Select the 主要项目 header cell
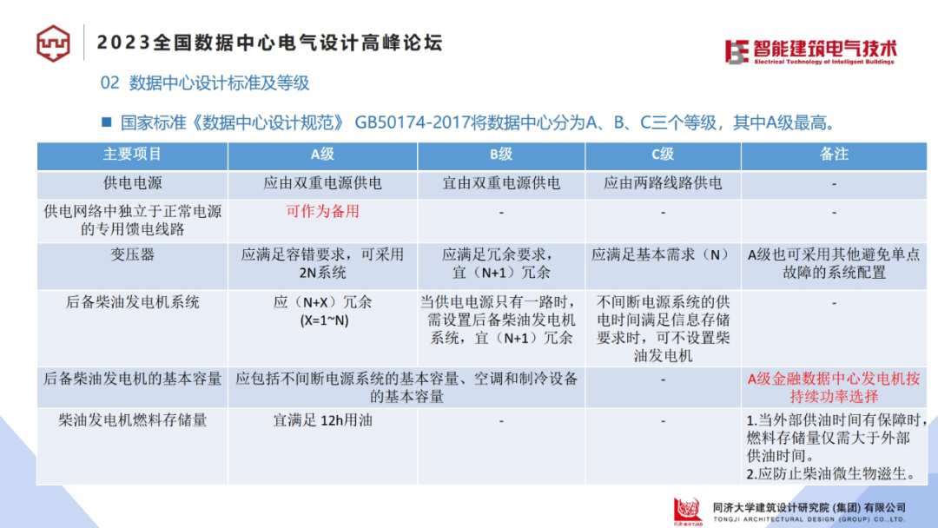Image resolution: width=938 pixels, height=528 pixels. click(x=131, y=156)
